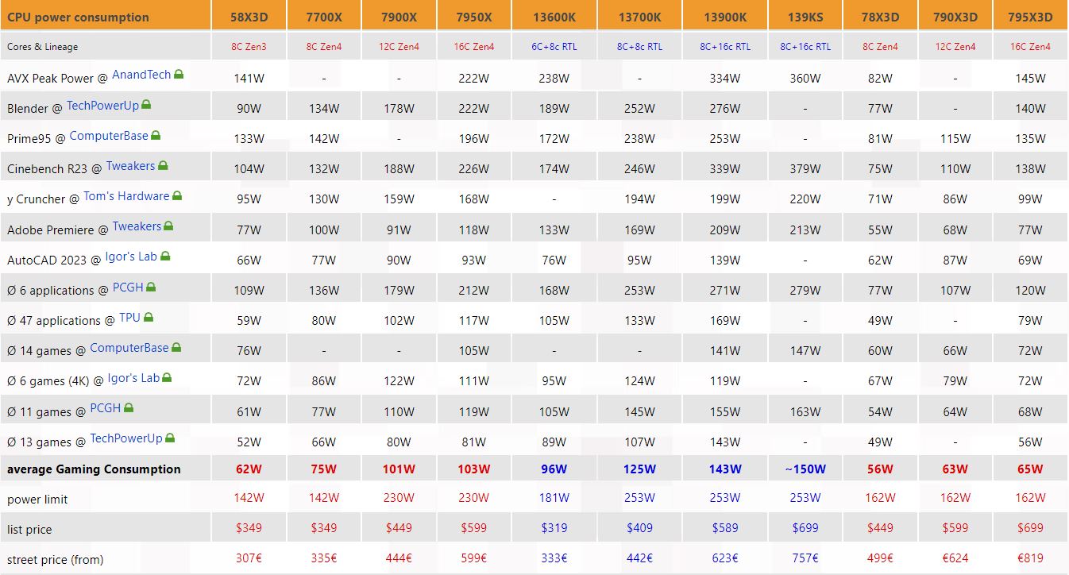Click the lock icon in the 6 games (4K) row

tap(167, 377)
